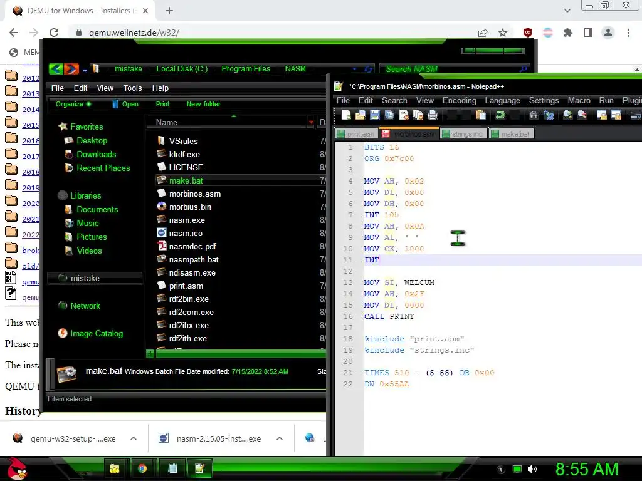
Task: Click the Name column filter dropdown arrow
Action: click(x=311, y=122)
